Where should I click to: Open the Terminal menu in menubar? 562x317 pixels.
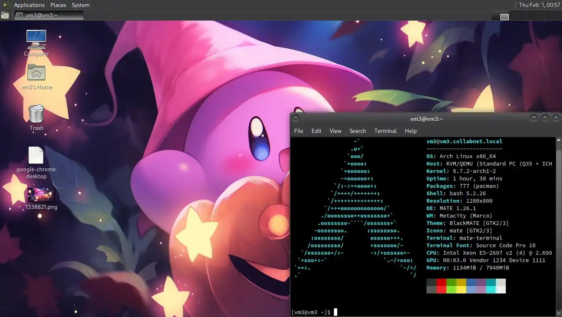[x=386, y=131]
